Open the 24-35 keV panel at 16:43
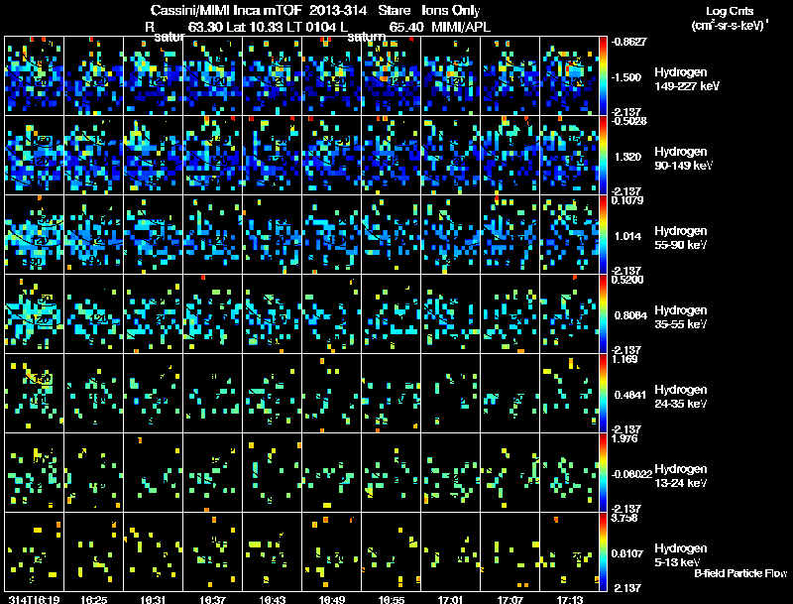 point(272,393)
